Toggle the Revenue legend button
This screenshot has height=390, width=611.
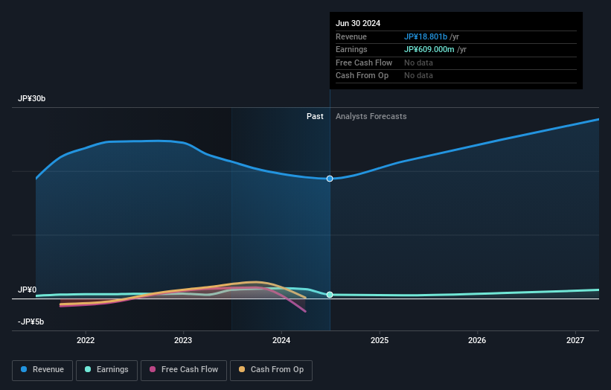click(x=42, y=370)
